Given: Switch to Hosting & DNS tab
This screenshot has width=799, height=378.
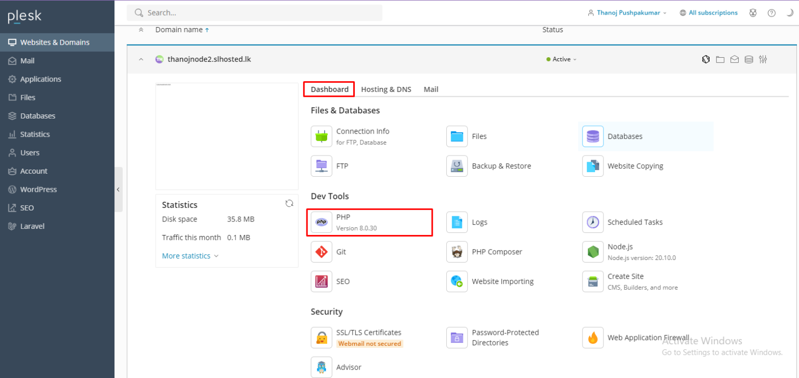Looking at the screenshot, I should click(x=386, y=89).
